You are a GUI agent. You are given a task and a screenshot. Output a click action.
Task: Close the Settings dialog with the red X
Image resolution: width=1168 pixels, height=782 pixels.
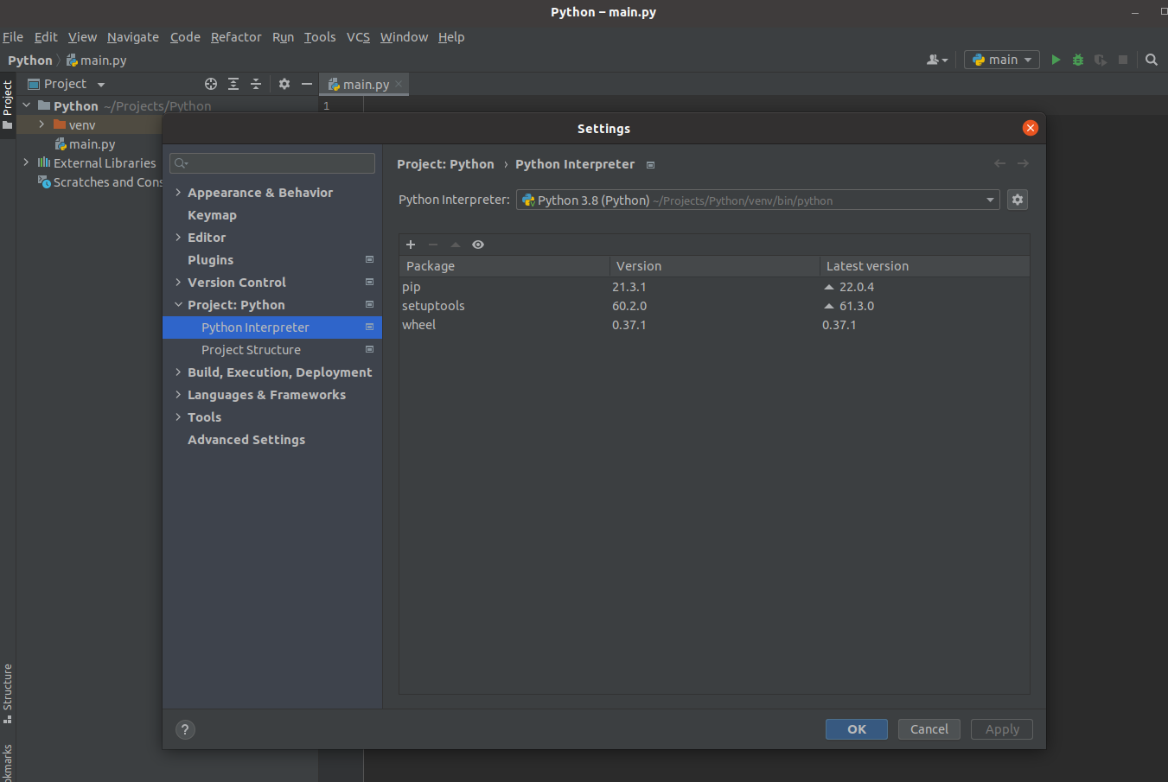pos(1031,128)
